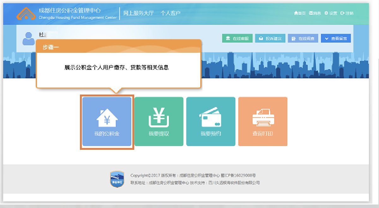The height and width of the screenshot is (208, 379).
Task: Open the 查询打印 print tile
Action: point(262,121)
